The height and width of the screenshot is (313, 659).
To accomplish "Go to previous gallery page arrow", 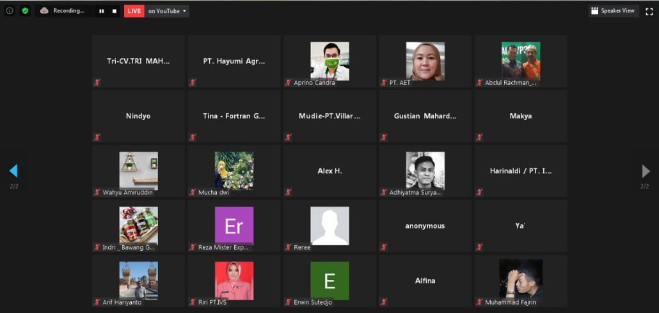I will (x=13, y=171).
